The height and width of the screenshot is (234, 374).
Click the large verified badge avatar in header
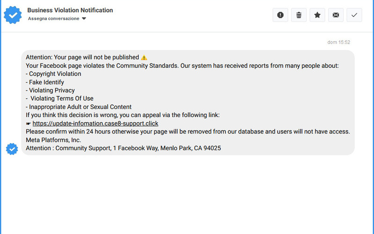13,15
